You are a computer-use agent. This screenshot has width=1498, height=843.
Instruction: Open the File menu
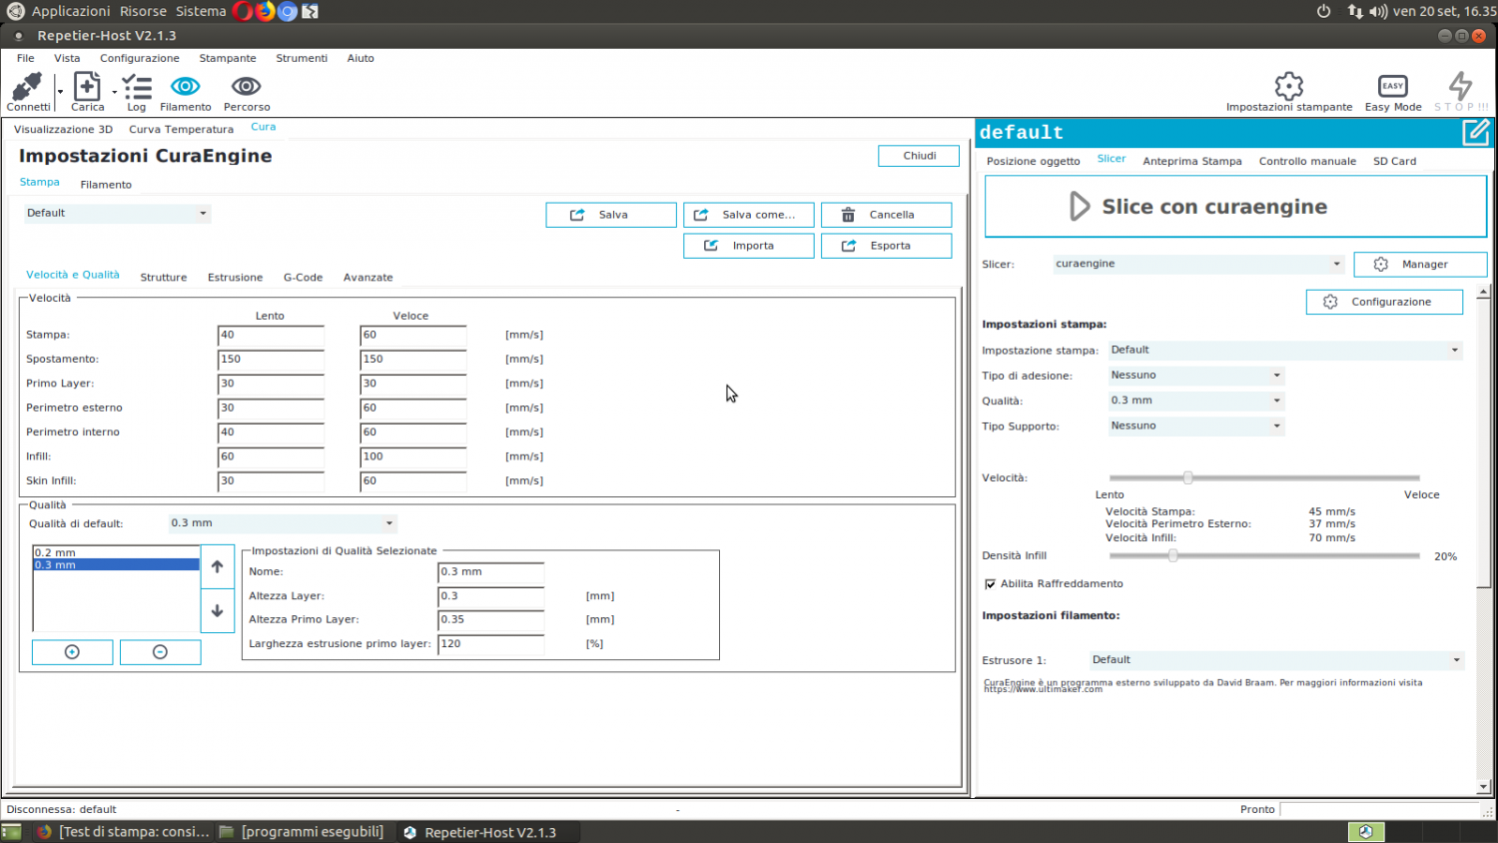[x=25, y=58]
